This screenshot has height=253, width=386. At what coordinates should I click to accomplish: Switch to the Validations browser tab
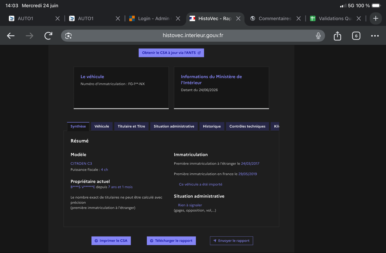[331, 19]
